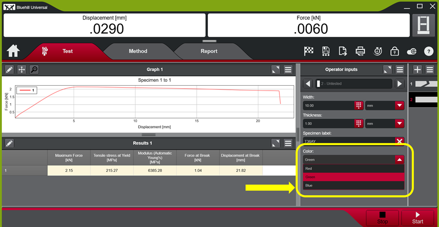Click the pan arrows tool on Graph 1
This screenshot has height=227, width=439.
pyautogui.click(x=21, y=70)
